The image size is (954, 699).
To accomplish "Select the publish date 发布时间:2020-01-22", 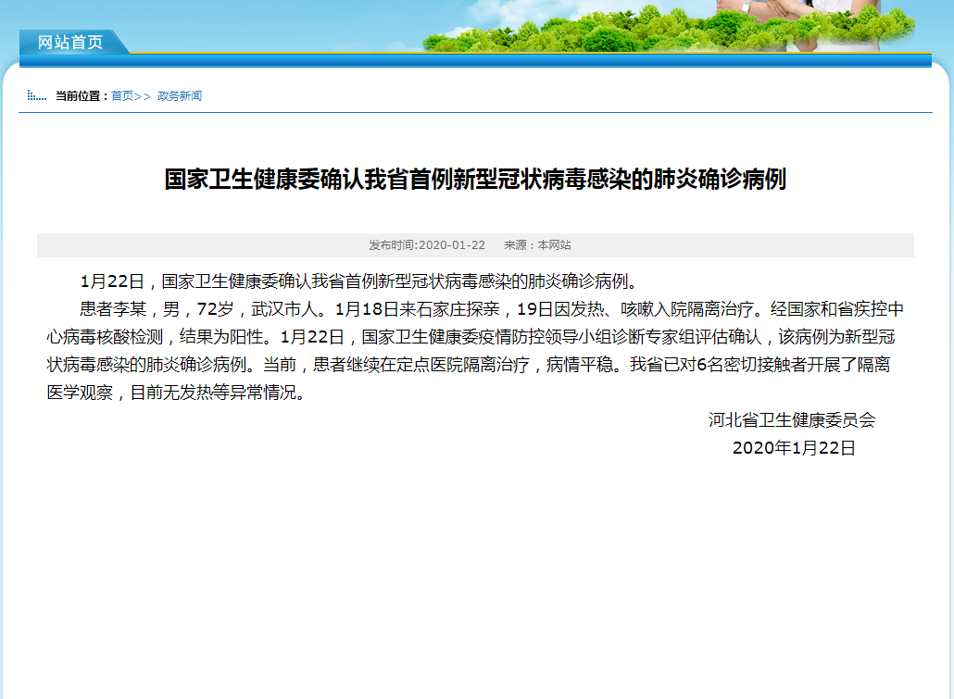I will [426, 245].
